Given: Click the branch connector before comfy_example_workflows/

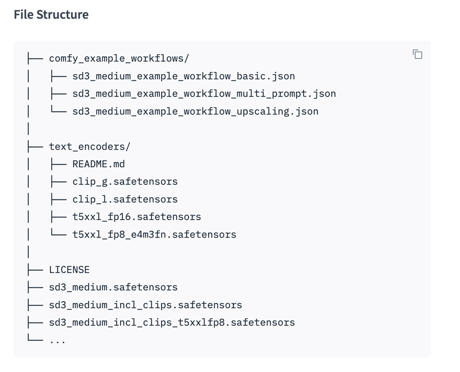Looking at the screenshot, I should (34, 58).
